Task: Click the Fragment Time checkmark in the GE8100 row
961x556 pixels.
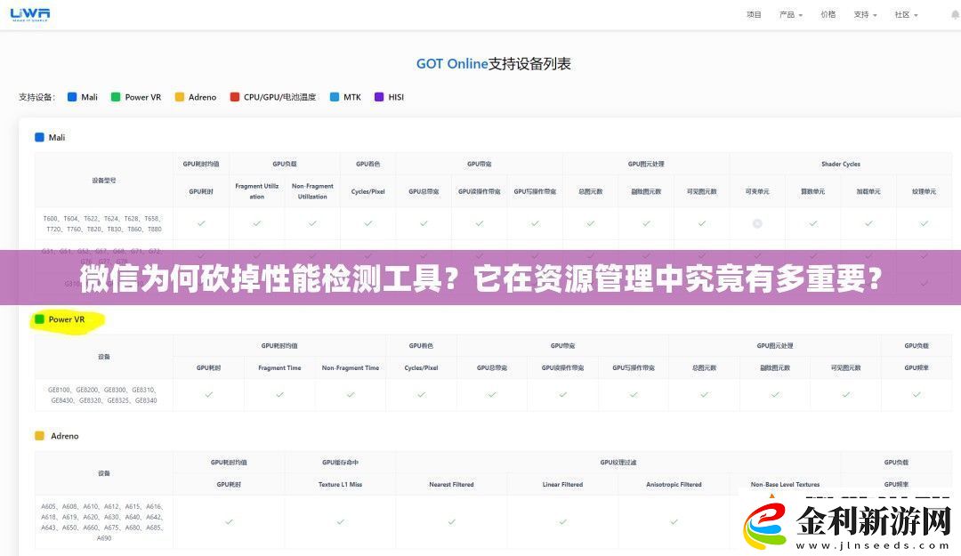Action: (279, 395)
